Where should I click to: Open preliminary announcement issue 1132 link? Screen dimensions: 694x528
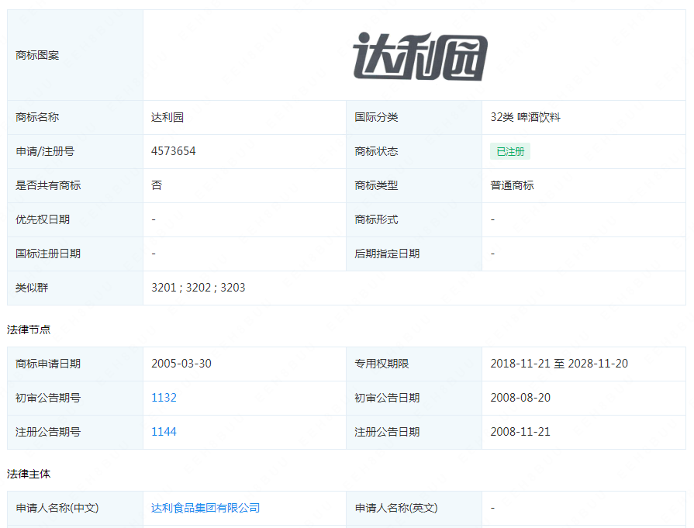click(x=164, y=398)
